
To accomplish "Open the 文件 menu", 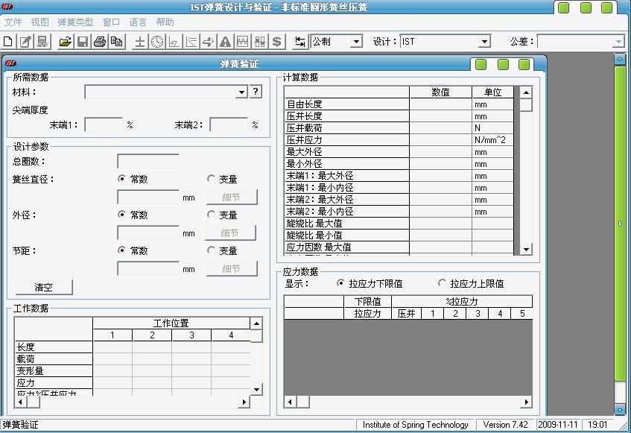I will [13, 22].
